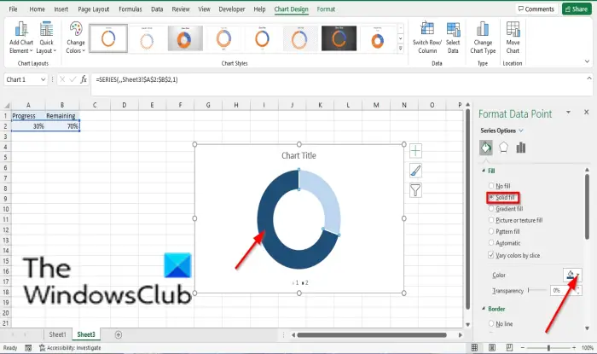Viewport: 597px width, 354px height.
Task: Zoom out with the minus button
Action: tap(522, 347)
